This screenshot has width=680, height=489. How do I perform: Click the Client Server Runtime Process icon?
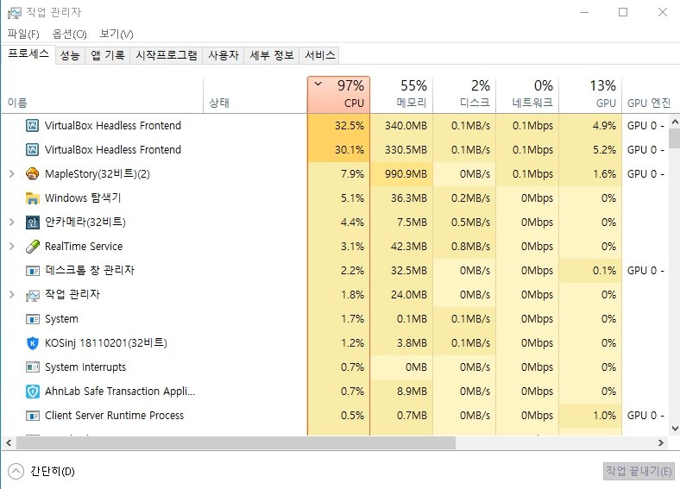[x=33, y=416]
